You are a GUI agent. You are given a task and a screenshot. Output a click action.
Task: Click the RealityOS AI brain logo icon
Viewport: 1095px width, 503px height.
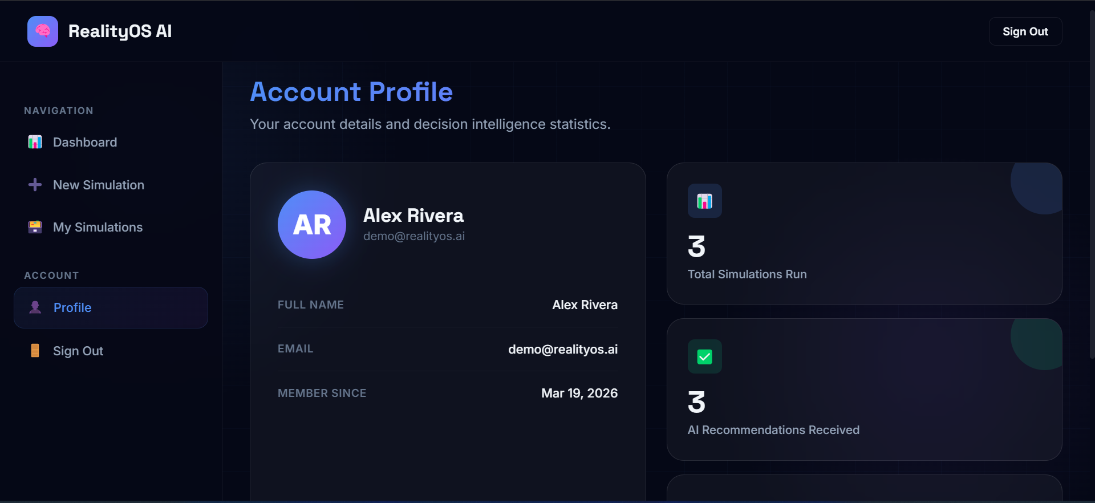(x=43, y=31)
